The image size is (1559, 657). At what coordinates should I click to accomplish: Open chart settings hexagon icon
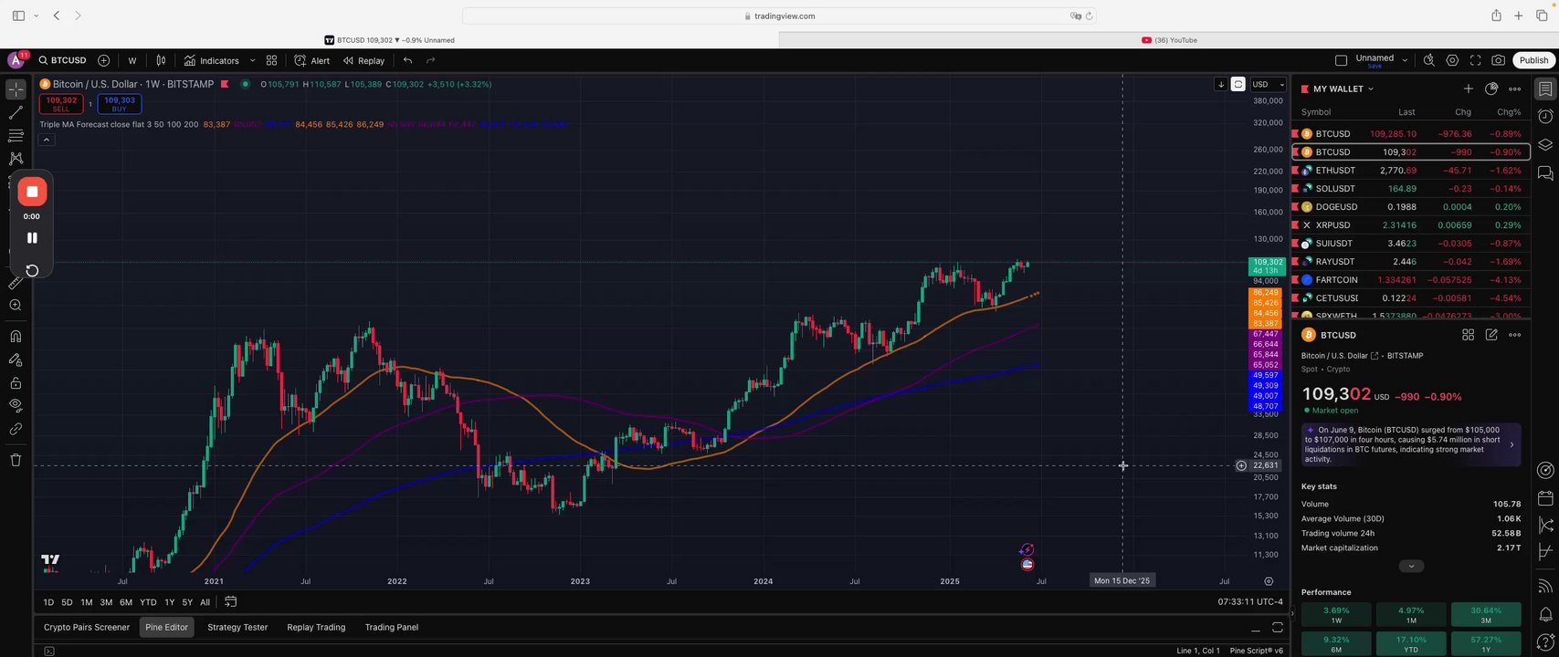click(1452, 60)
